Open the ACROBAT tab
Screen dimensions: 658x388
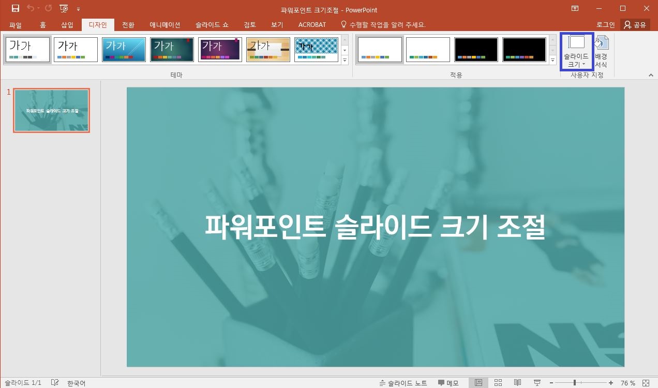pyautogui.click(x=312, y=24)
